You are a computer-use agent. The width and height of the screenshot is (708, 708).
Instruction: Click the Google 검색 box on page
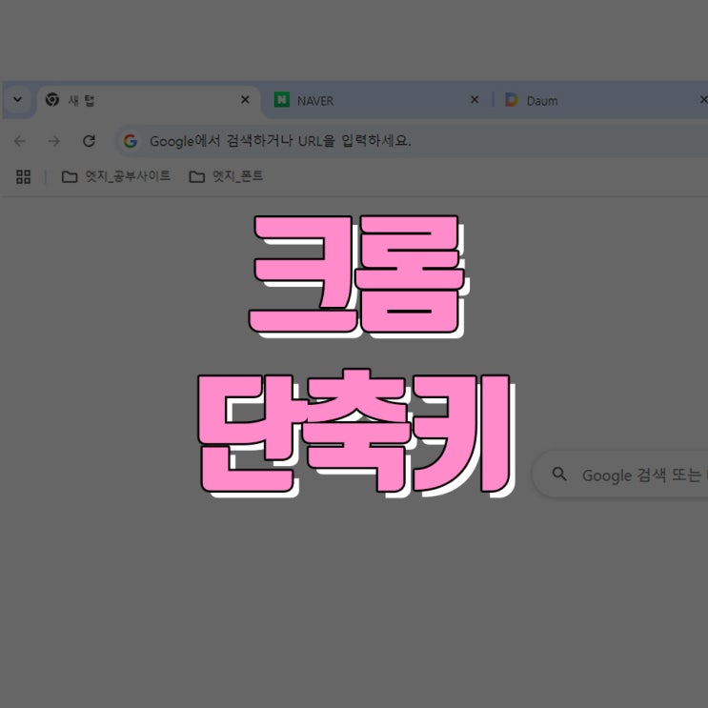(x=620, y=475)
